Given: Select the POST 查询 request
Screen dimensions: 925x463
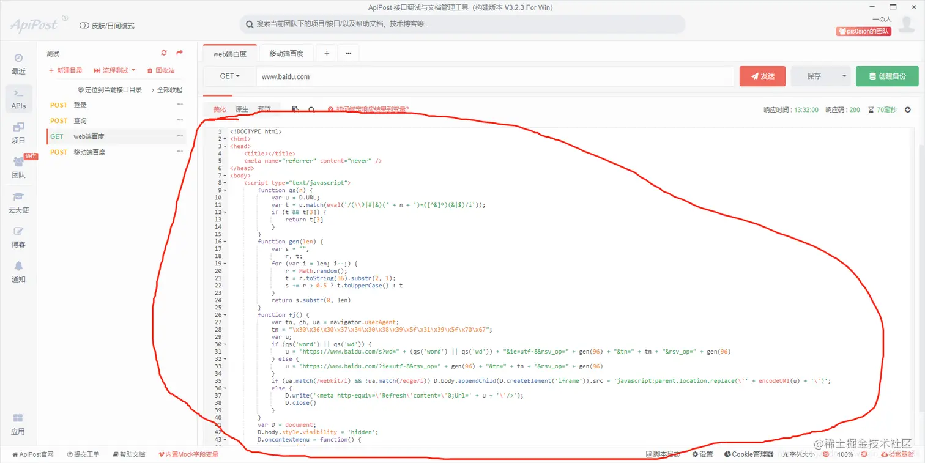Looking at the screenshot, I should (116, 120).
